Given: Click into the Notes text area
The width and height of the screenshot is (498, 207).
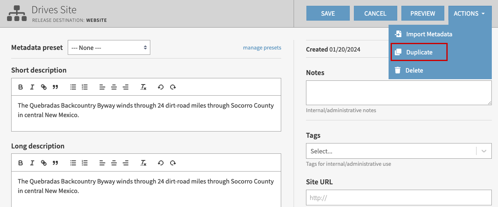Looking at the screenshot, I should 399,93.
